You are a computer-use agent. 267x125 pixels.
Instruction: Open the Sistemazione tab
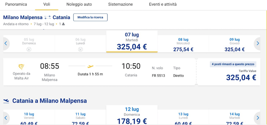[x=120, y=4]
